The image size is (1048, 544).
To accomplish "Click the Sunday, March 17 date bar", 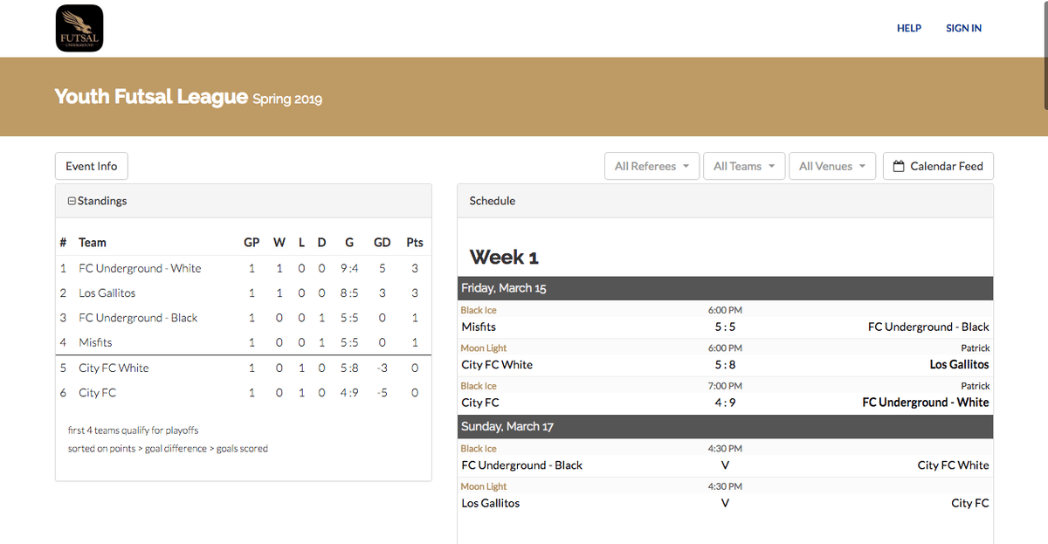I will (x=725, y=426).
